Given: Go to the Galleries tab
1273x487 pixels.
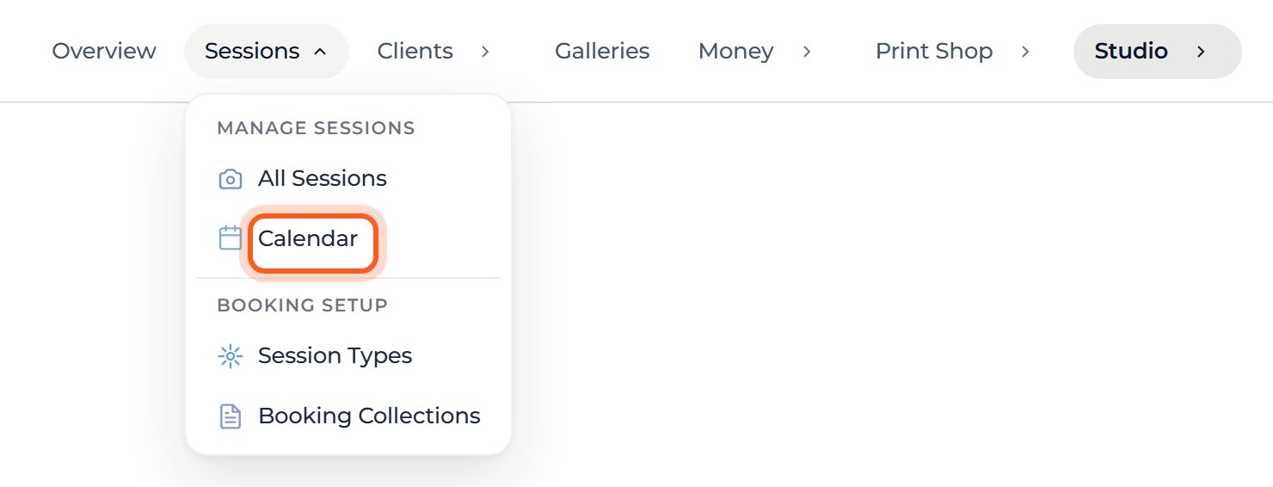Looking at the screenshot, I should coord(602,52).
